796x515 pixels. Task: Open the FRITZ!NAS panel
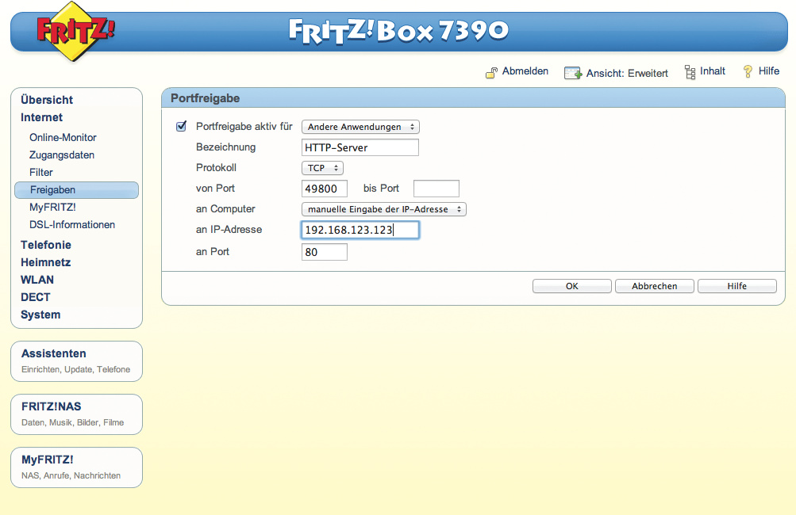tap(77, 414)
